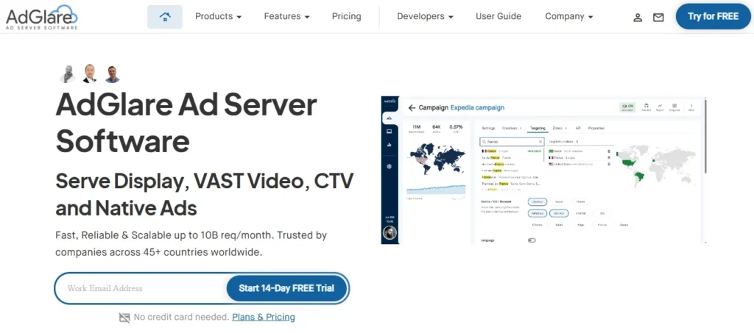The width and height of the screenshot is (754, 333).
Task: Open the Company dropdown menu
Action: coord(569,16)
